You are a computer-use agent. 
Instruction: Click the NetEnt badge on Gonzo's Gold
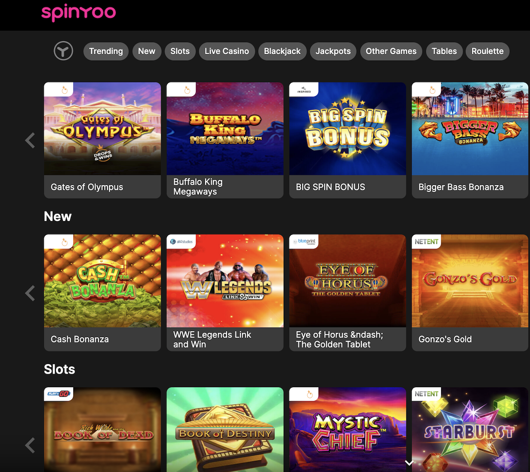coord(426,242)
